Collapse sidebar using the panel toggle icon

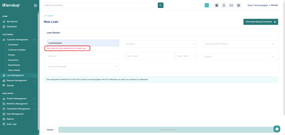[35, 6]
